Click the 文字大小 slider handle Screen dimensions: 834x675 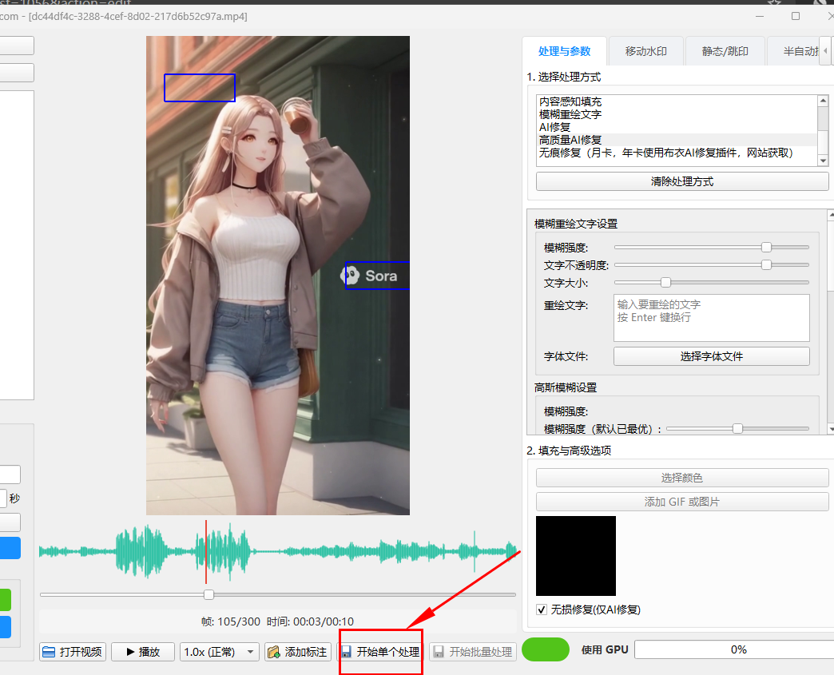pyautogui.click(x=665, y=282)
